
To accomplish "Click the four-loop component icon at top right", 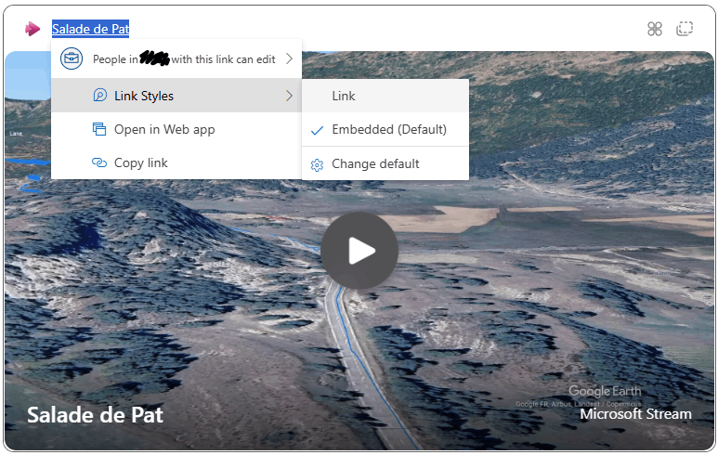I will coord(655,29).
